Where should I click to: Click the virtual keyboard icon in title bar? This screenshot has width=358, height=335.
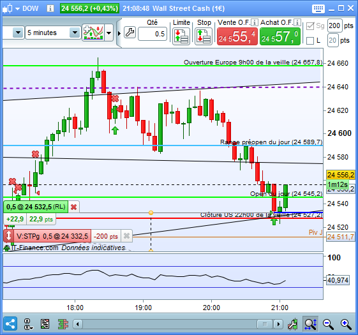click(x=318, y=9)
